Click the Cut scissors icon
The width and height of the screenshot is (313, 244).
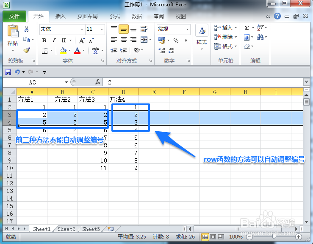[26, 29]
